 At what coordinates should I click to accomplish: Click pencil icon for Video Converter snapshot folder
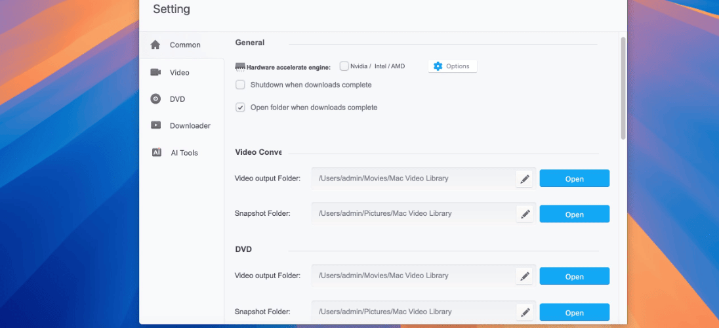525,214
